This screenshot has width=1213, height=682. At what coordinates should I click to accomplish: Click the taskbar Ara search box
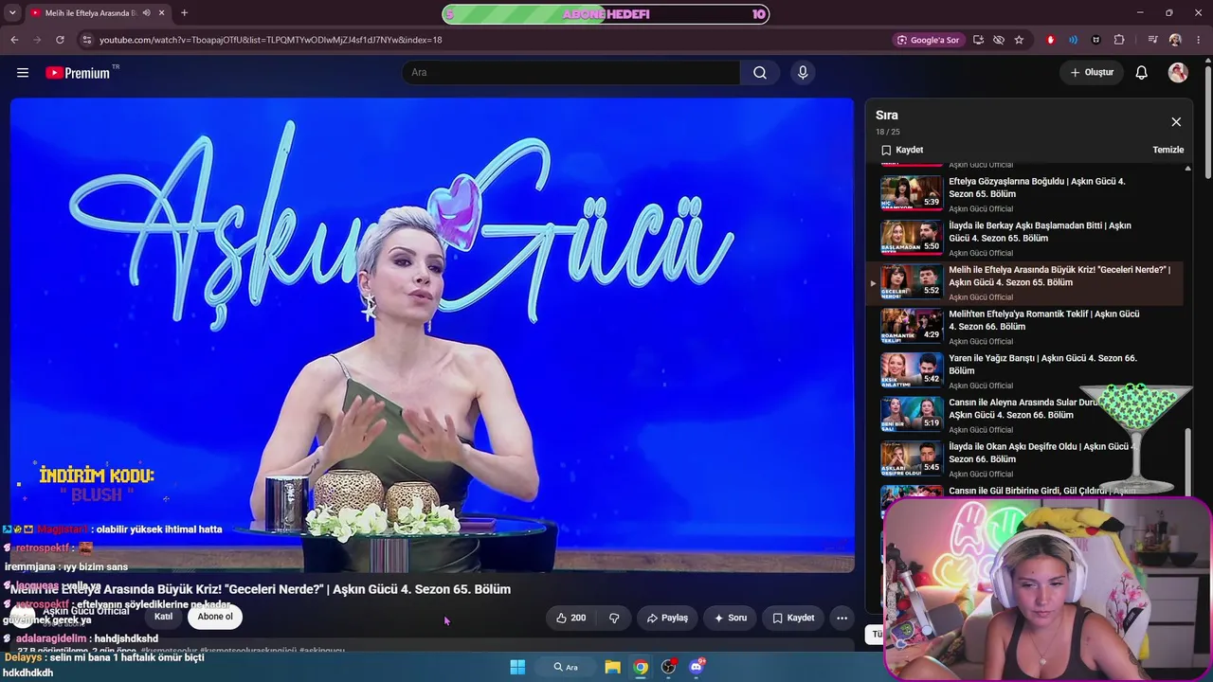pyautogui.click(x=566, y=667)
